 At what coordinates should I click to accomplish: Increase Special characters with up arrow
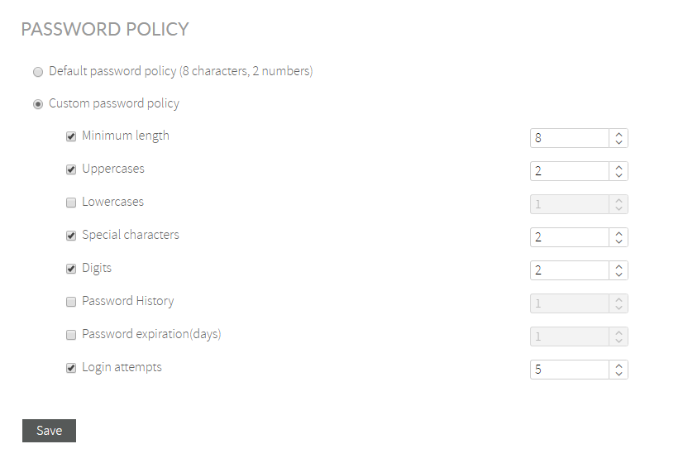click(x=619, y=233)
